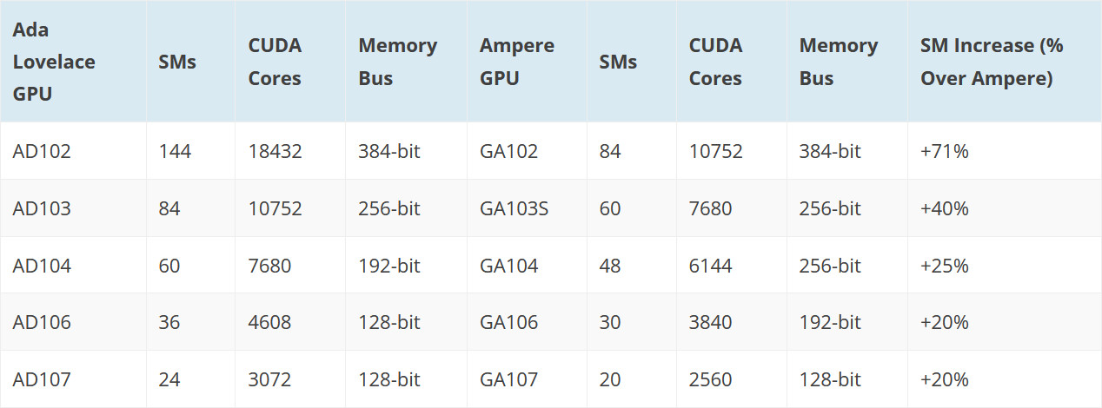The width and height of the screenshot is (1102, 408).
Task: Select the AD107 cell
Action: (42, 379)
